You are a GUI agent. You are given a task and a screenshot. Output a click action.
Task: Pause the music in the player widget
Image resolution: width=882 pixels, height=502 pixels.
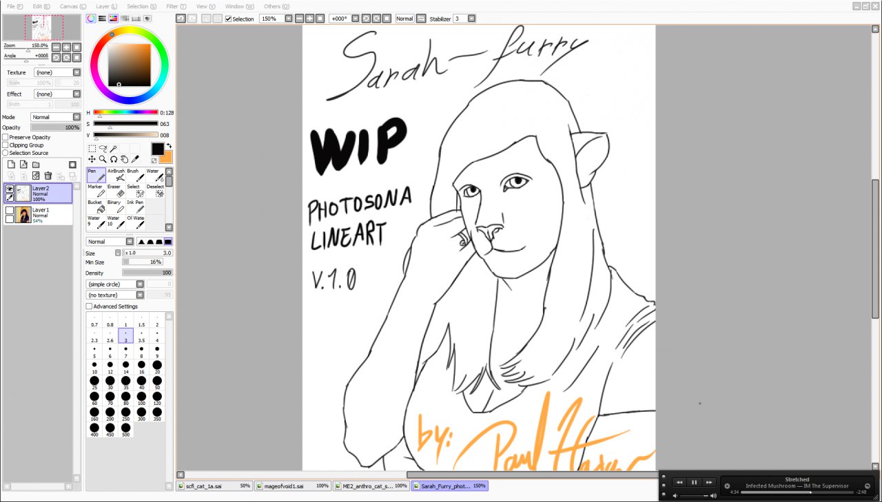pyautogui.click(x=694, y=482)
